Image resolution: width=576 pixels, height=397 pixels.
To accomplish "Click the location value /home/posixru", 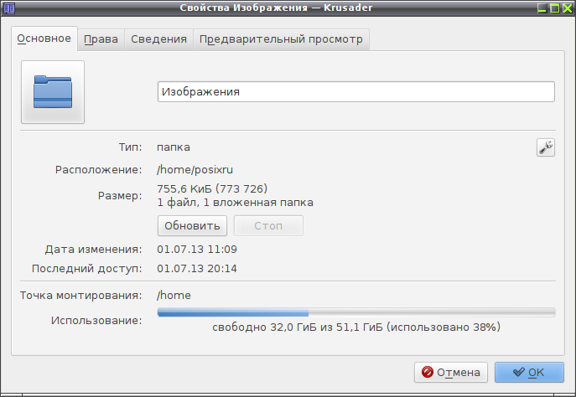I will click(195, 170).
